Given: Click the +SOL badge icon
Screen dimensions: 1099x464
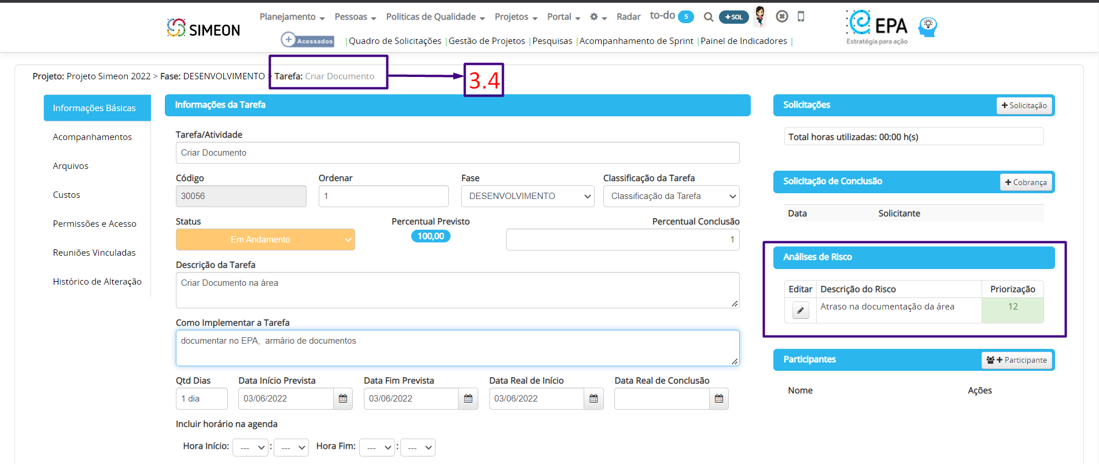Looking at the screenshot, I should (733, 17).
